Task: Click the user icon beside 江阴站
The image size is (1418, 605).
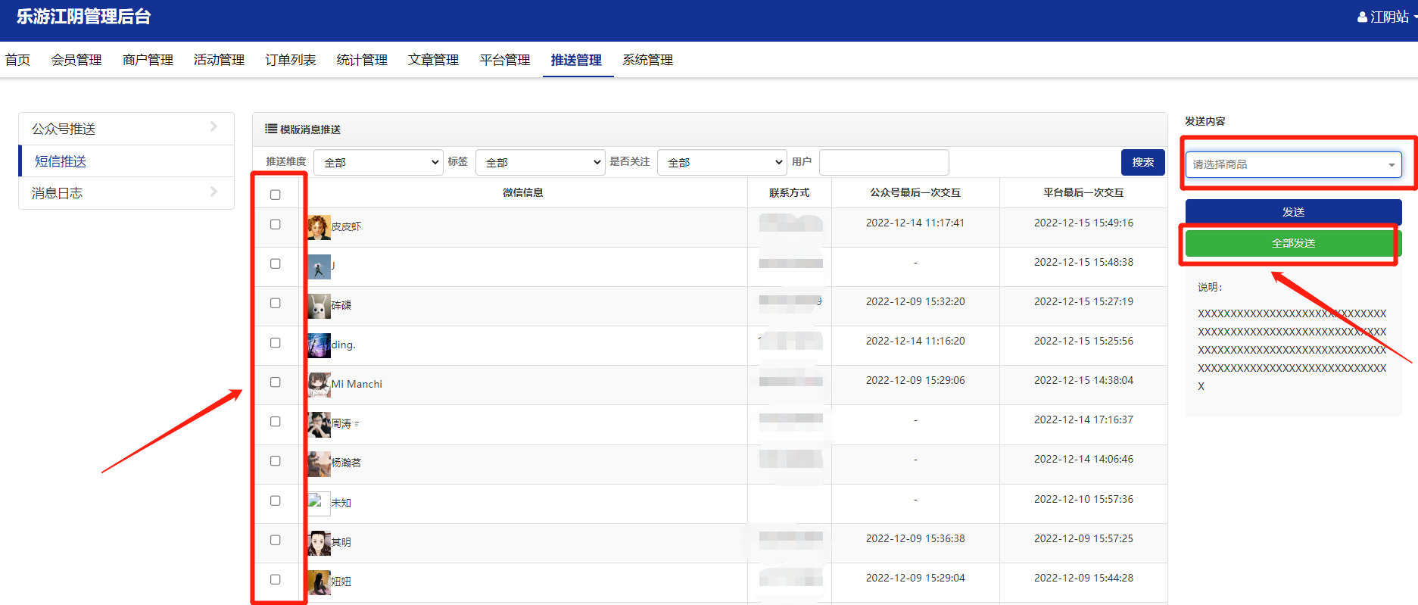Action: 1362,17
